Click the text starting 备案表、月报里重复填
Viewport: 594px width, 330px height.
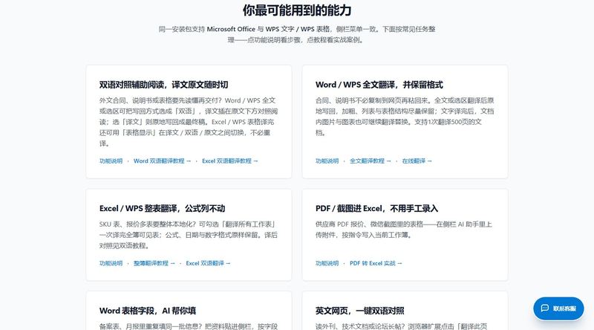[x=189, y=326]
